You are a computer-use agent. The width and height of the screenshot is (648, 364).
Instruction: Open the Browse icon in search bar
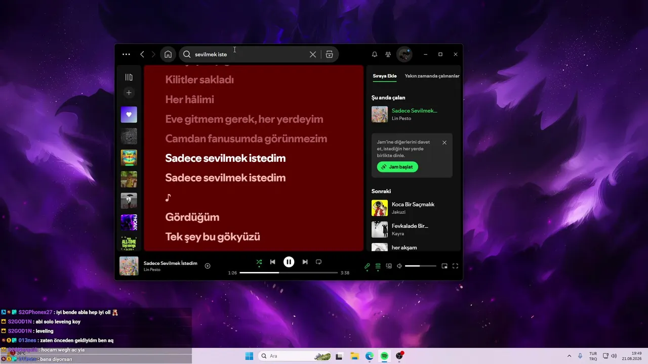pos(330,54)
